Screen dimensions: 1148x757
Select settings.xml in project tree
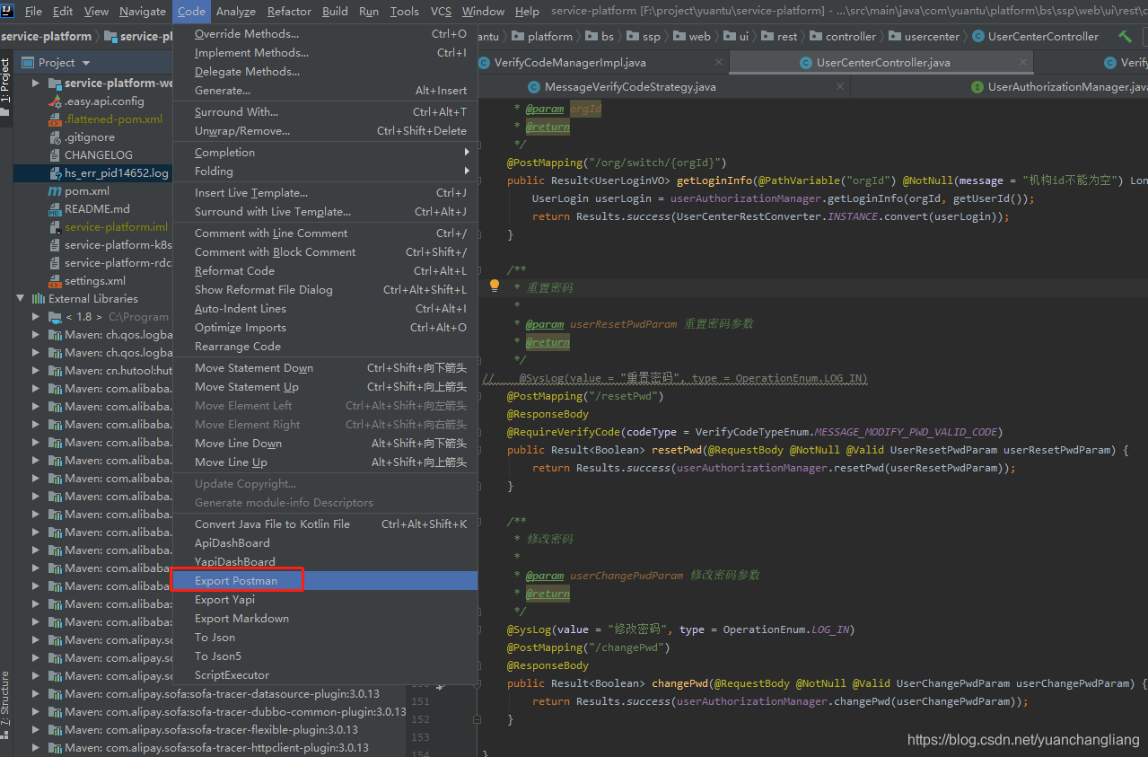click(95, 281)
